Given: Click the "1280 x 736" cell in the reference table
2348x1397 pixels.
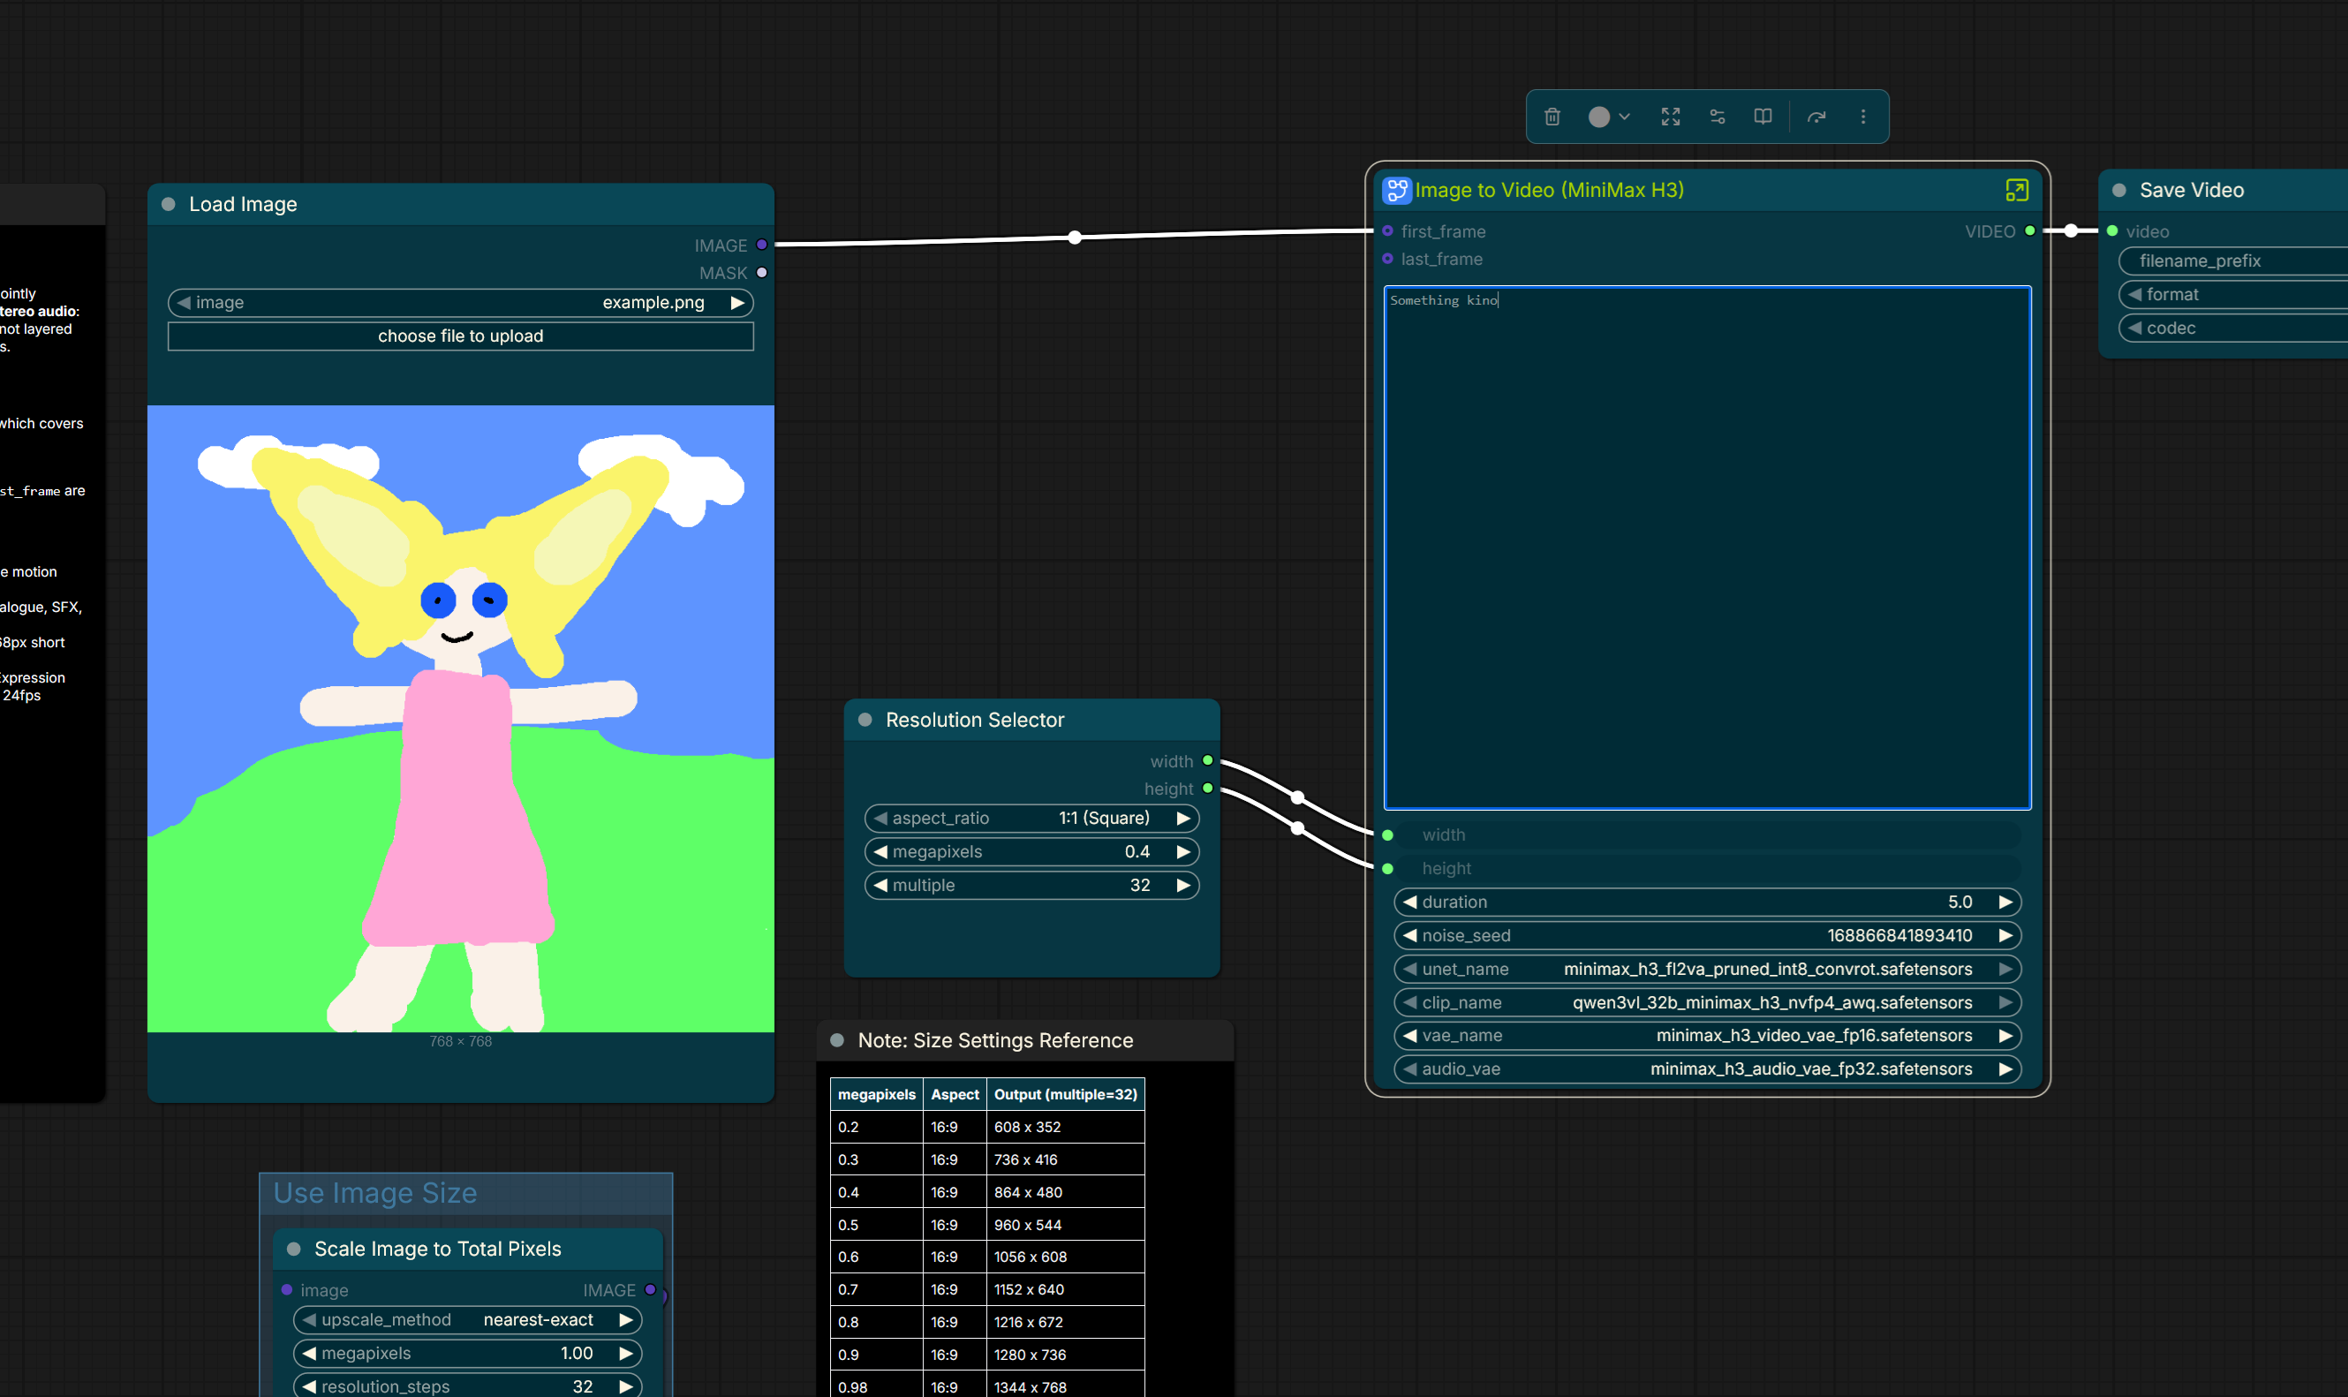Looking at the screenshot, I should [x=1065, y=1355].
